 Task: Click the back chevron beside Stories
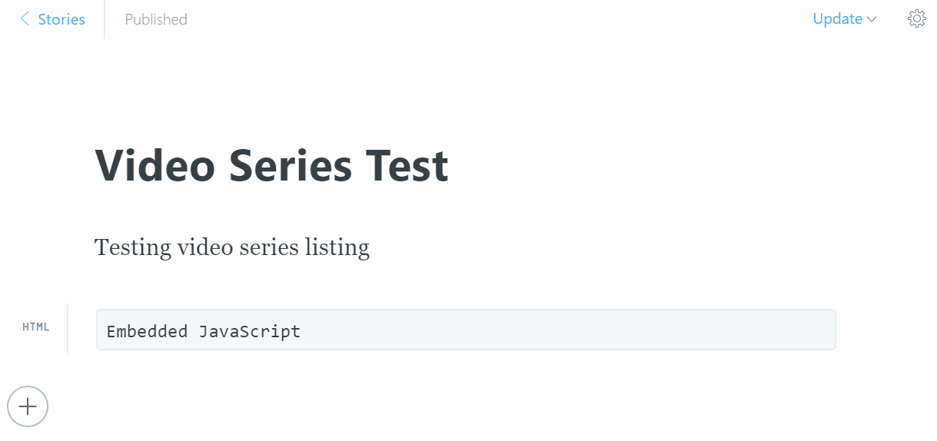pyautogui.click(x=25, y=19)
